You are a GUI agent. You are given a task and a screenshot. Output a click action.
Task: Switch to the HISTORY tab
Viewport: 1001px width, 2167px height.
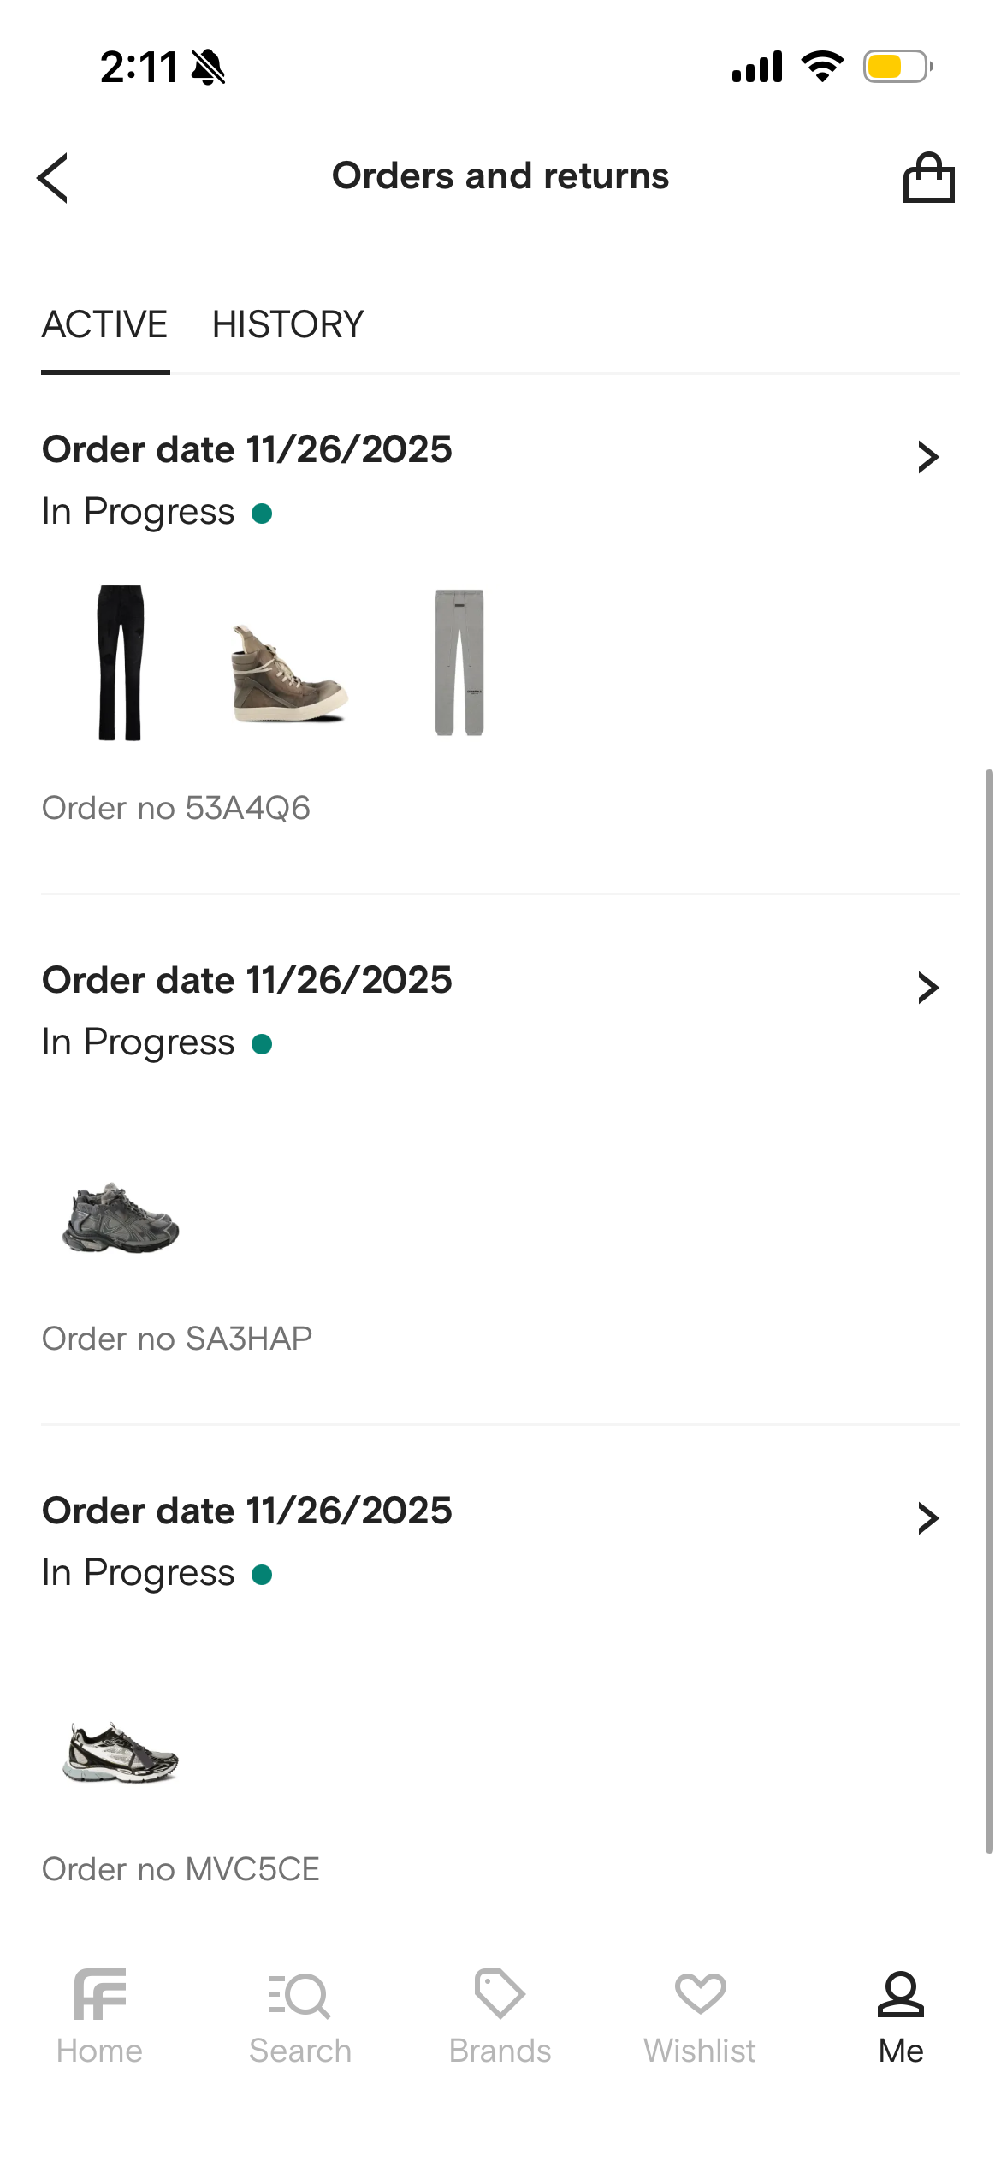pos(287,325)
